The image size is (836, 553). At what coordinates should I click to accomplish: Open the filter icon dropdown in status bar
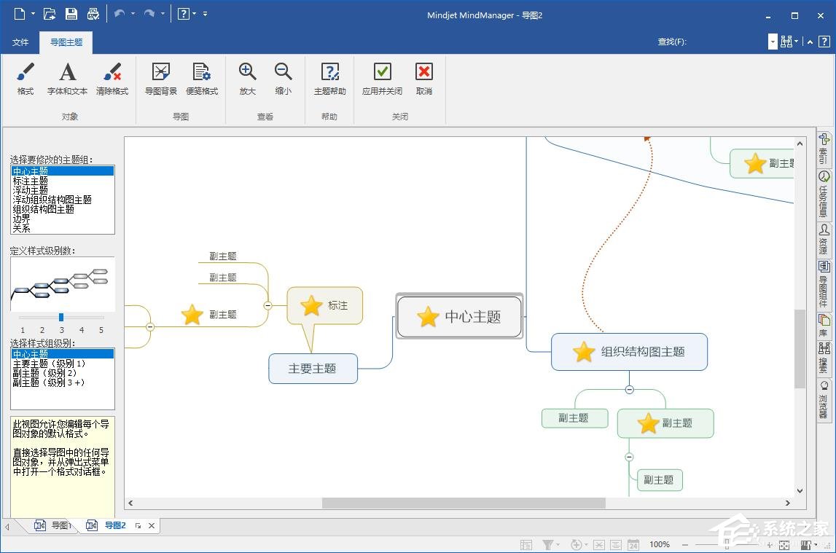point(555,544)
